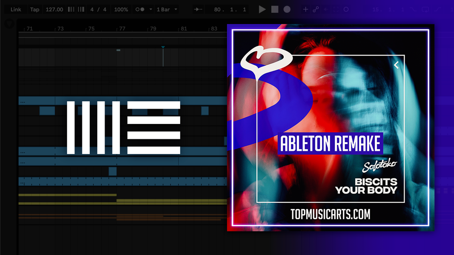Adjust the 100% groove amount control
This screenshot has height=255, width=454.
pyautogui.click(x=120, y=9)
